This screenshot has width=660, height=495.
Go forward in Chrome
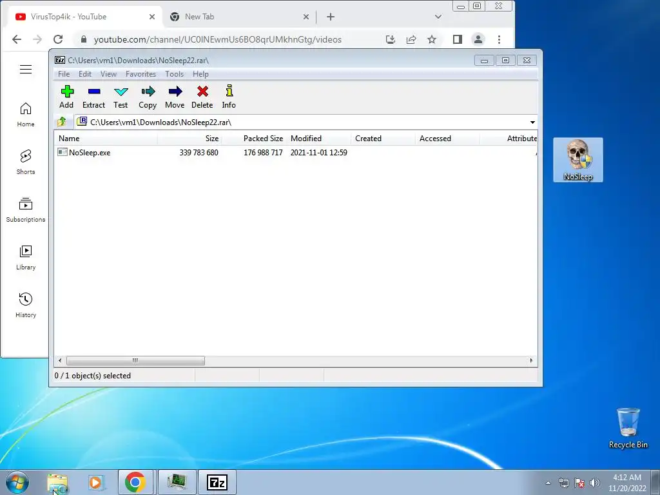click(37, 39)
